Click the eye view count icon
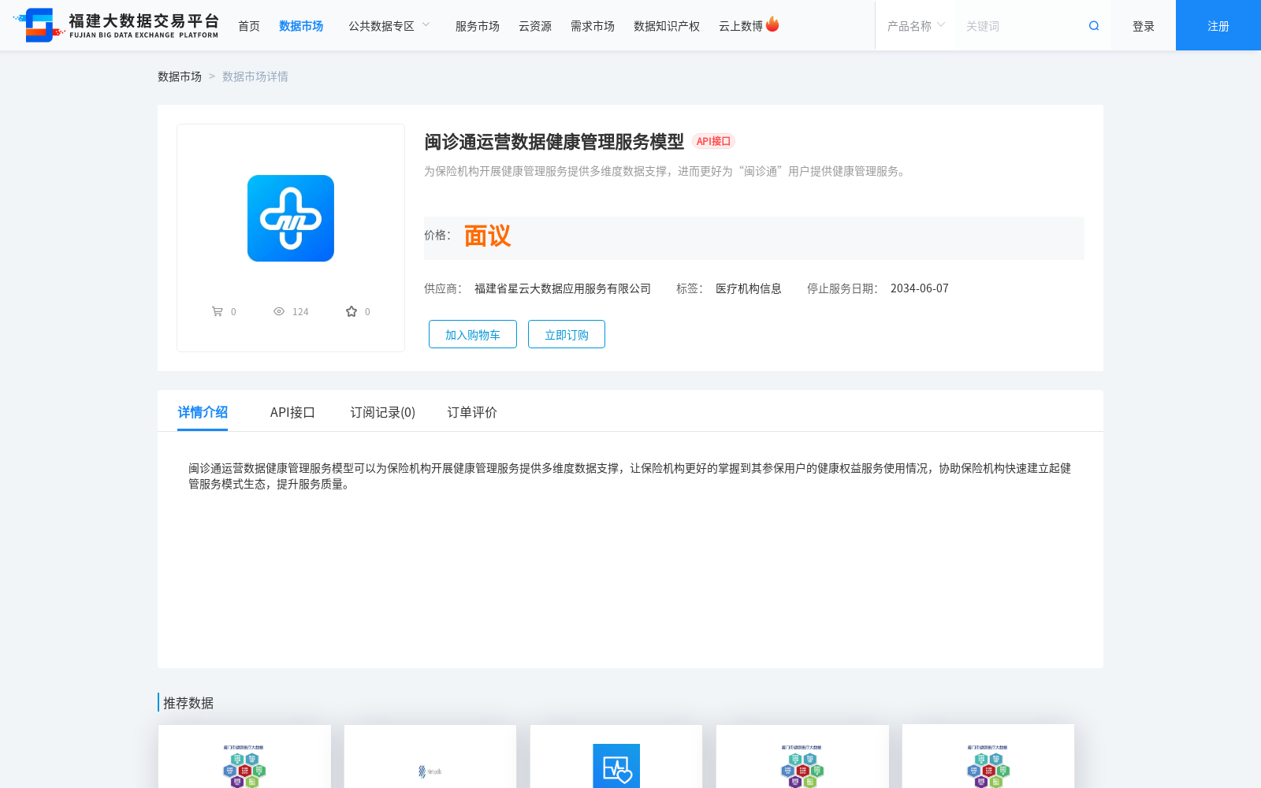The height and width of the screenshot is (788, 1261). 279,311
